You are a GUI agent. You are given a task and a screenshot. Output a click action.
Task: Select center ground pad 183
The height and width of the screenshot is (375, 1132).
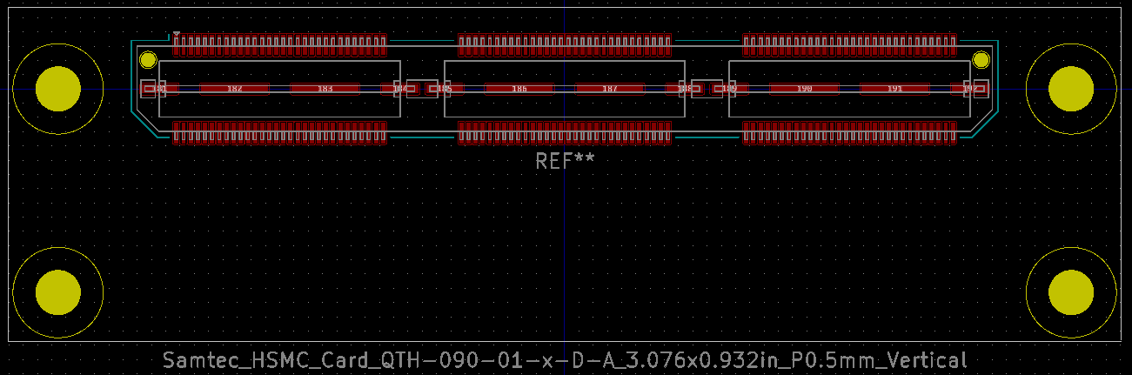pos(325,89)
